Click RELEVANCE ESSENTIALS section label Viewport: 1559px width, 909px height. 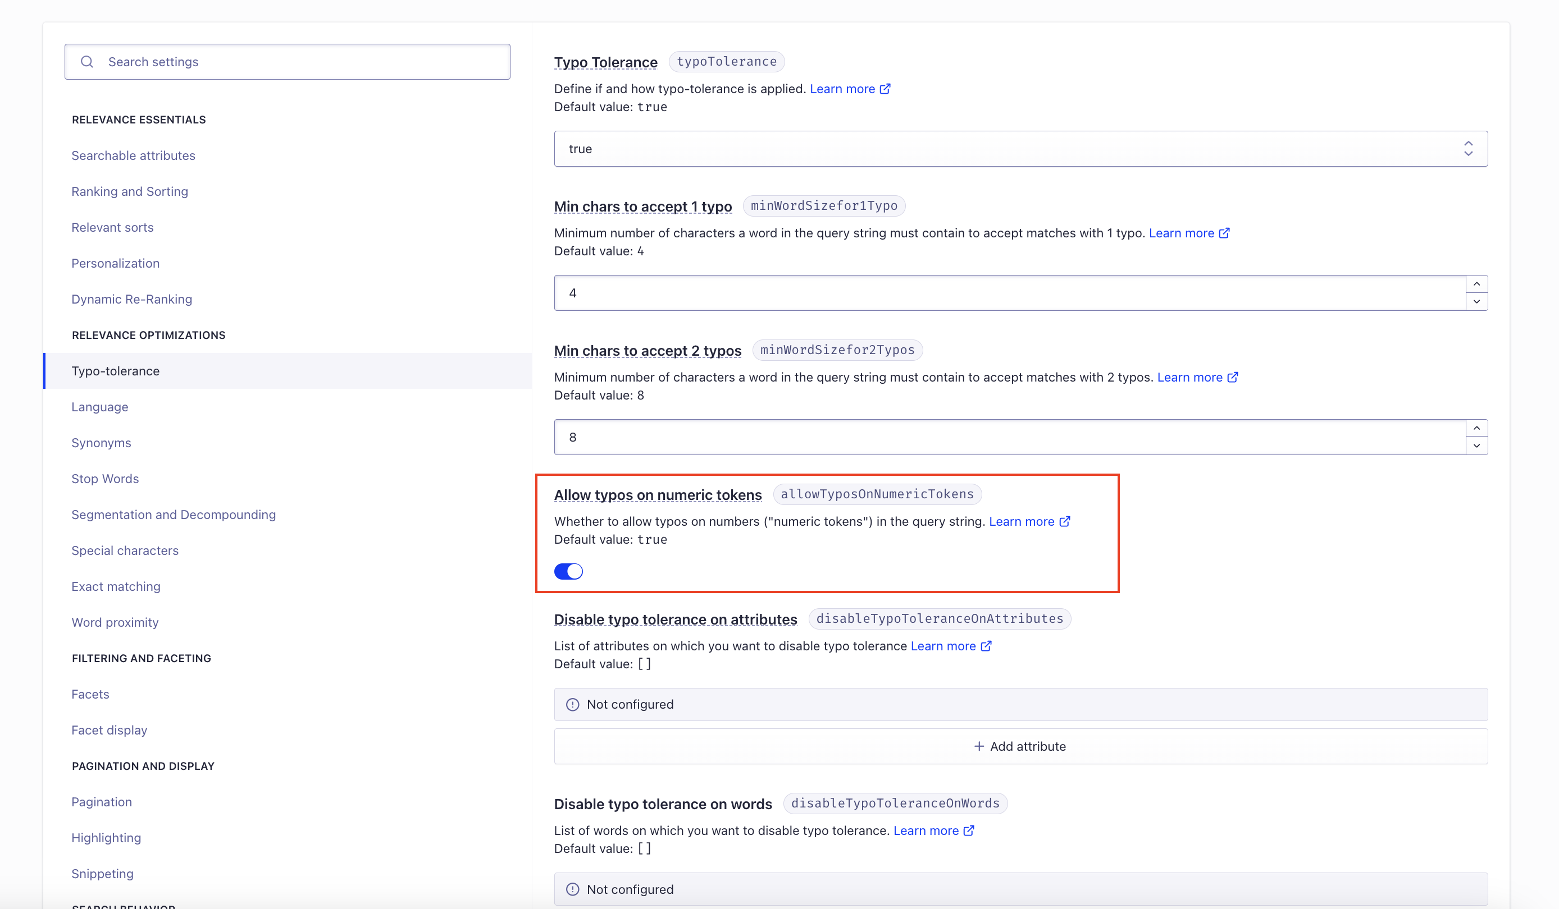pos(139,120)
